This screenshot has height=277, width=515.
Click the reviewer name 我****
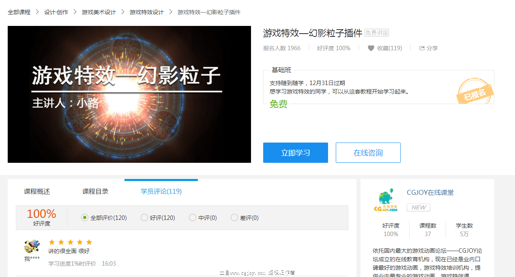coord(32,259)
